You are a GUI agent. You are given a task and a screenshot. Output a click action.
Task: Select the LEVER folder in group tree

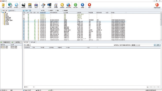[8, 20]
